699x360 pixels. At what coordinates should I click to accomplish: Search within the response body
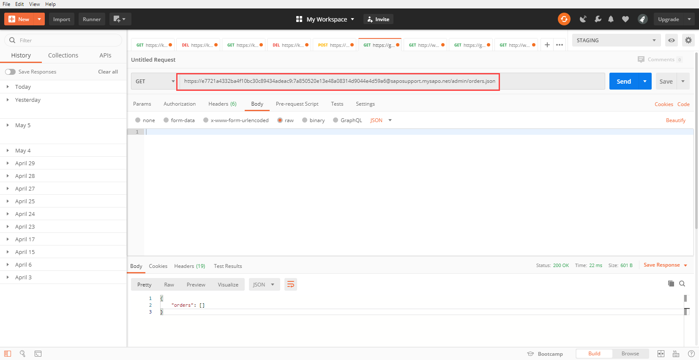pyautogui.click(x=682, y=284)
